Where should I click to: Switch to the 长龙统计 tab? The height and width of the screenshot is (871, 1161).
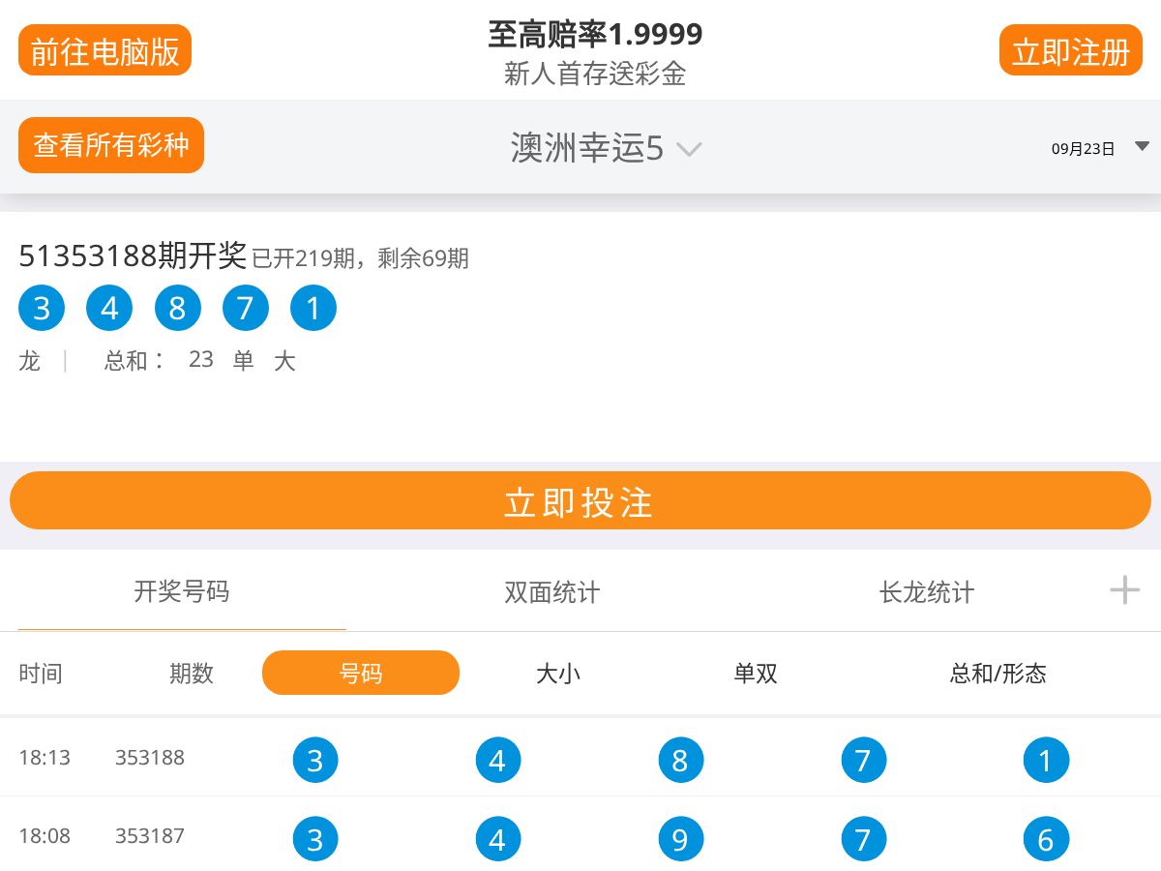click(927, 591)
